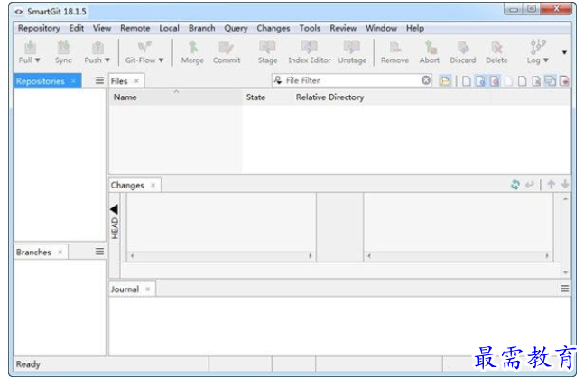Click the Log toolbar icon

tap(538, 47)
